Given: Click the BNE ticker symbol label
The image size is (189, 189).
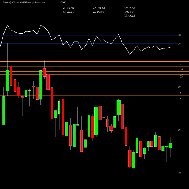Looking at the screenshot, I should point(63,2).
